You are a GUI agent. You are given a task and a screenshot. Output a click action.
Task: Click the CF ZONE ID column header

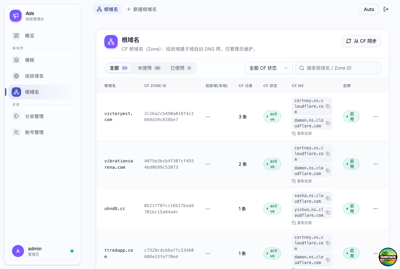(x=155, y=86)
